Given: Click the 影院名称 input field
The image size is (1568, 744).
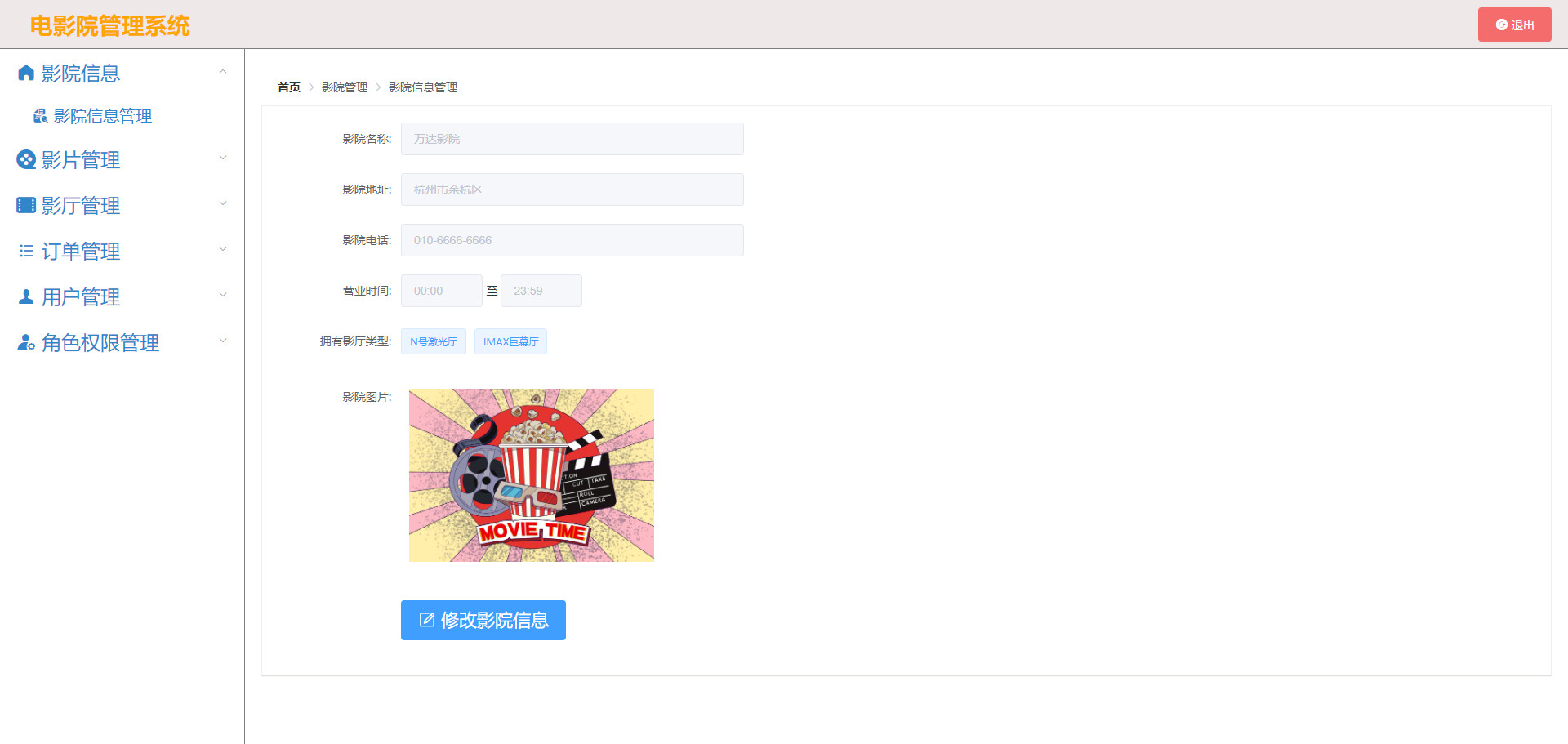Looking at the screenshot, I should 572,139.
